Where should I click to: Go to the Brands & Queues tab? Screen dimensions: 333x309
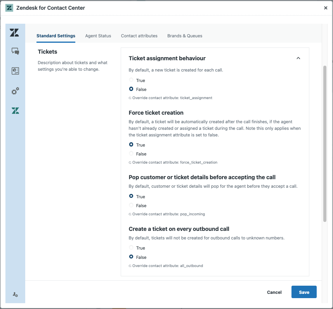click(x=185, y=36)
